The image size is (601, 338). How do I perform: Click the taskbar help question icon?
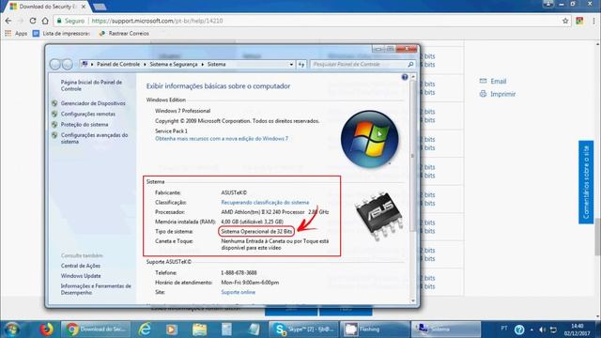click(519, 330)
